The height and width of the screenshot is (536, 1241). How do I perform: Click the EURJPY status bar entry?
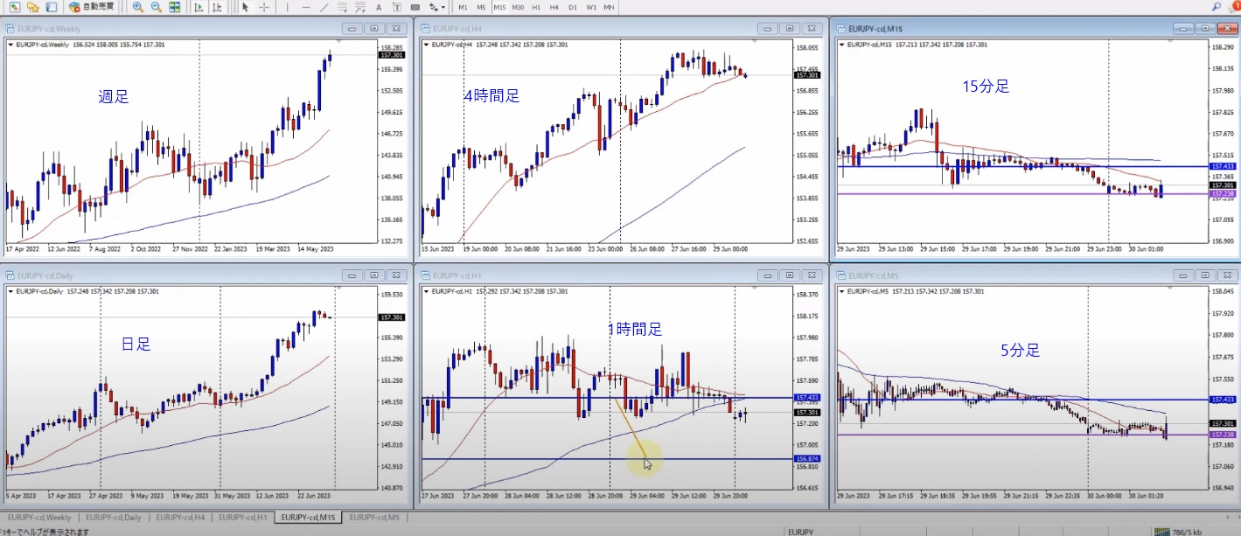click(802, 531)
